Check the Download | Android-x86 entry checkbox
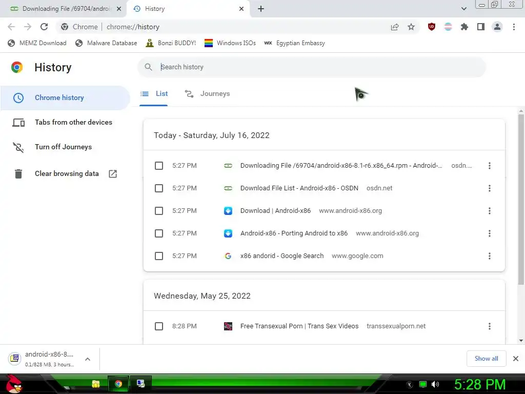 (x=159, y=211)
